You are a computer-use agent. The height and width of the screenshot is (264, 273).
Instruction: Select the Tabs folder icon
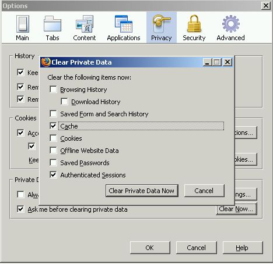tap(52, 24)
